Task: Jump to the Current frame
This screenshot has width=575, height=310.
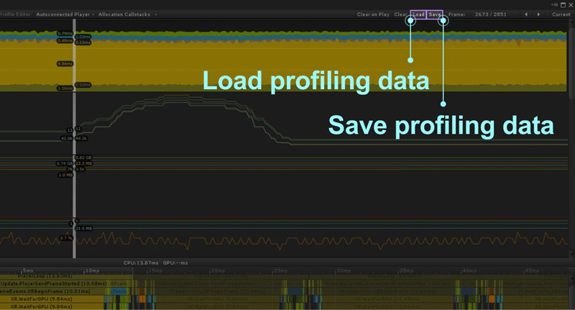Action: click(x=561, y=14)
